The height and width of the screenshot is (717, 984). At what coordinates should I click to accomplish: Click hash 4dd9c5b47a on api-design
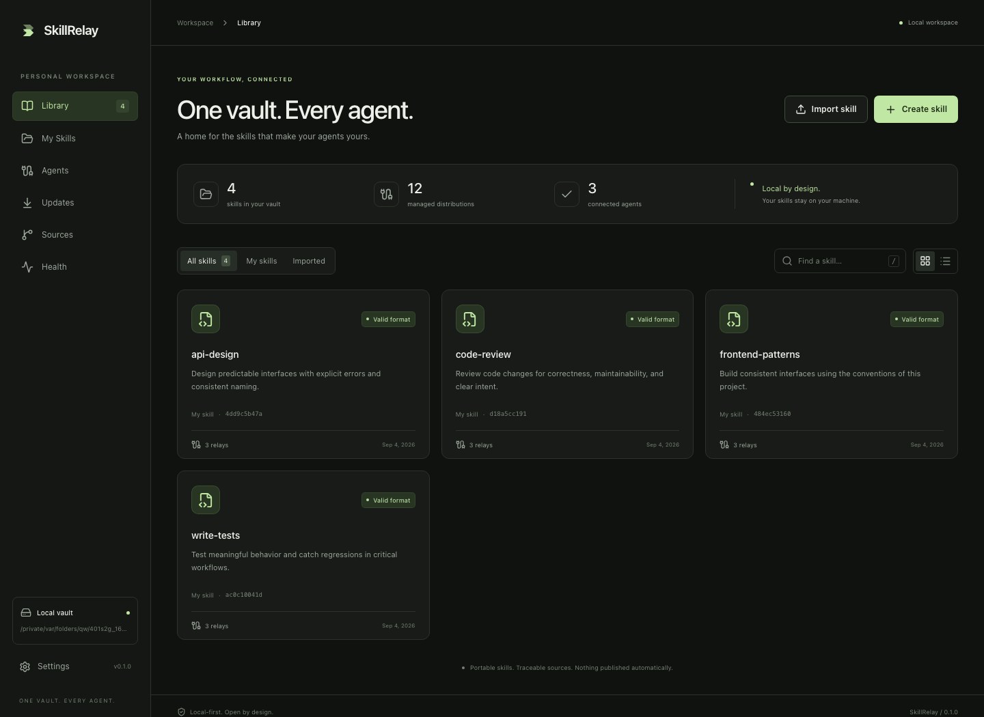244,414
